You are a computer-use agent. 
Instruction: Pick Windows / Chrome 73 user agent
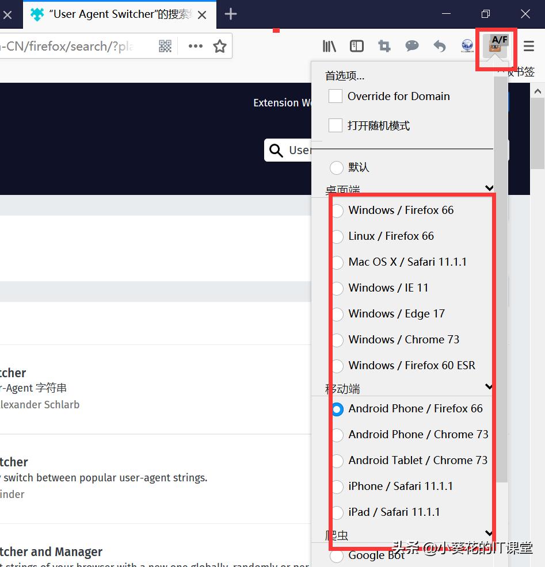(x=338, y=340)
